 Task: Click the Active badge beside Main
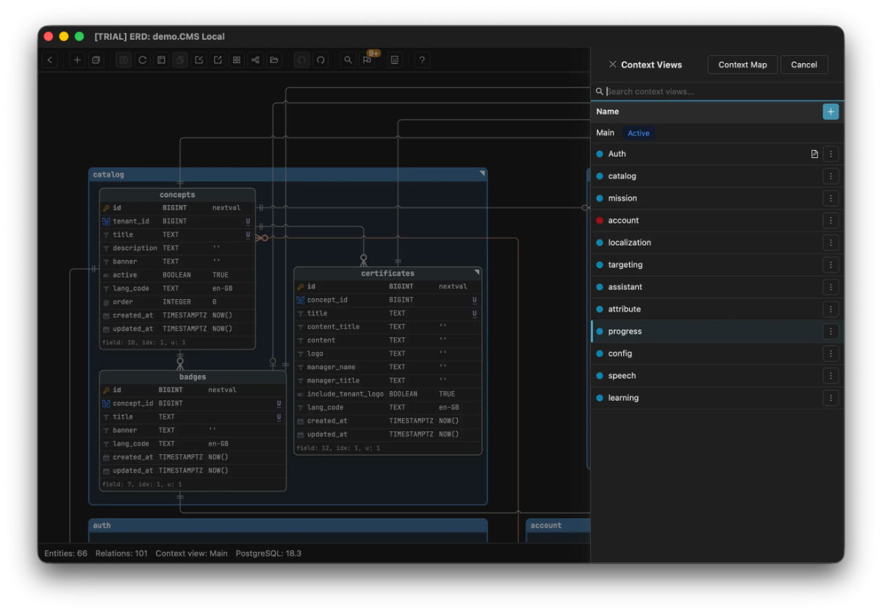tap(639, 133)
